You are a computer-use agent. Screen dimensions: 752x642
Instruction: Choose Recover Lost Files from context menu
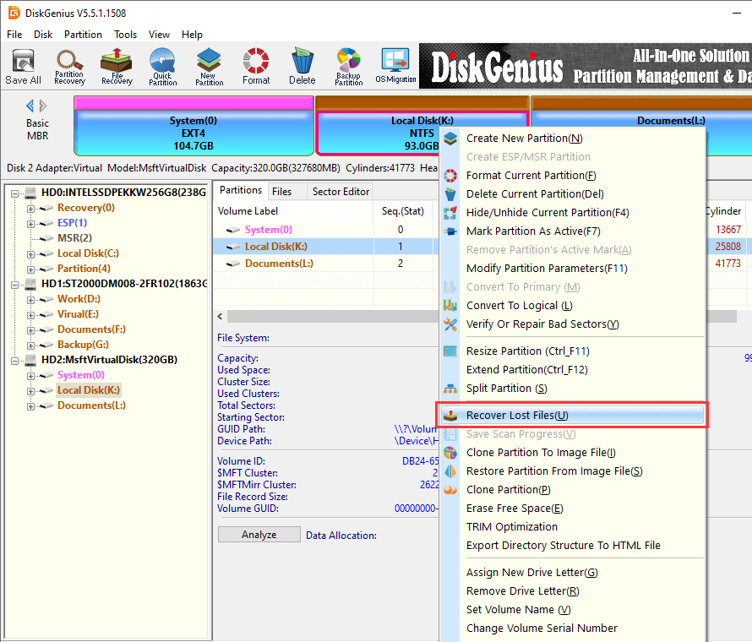(516, 416)
